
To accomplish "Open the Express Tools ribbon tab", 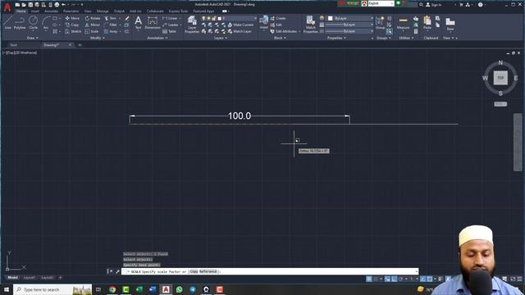I will (178, 11).
